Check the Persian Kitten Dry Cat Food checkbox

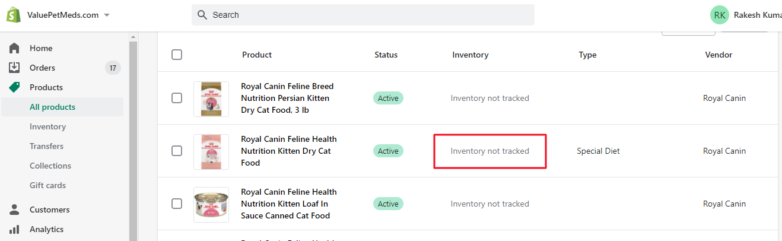(x=177, y=98)
